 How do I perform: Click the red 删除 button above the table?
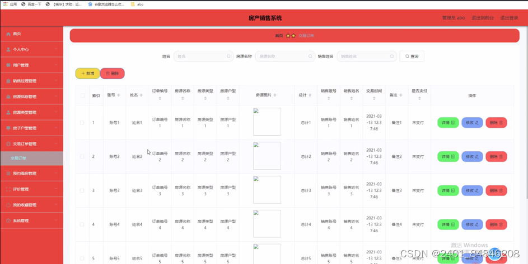pos(113,74)
